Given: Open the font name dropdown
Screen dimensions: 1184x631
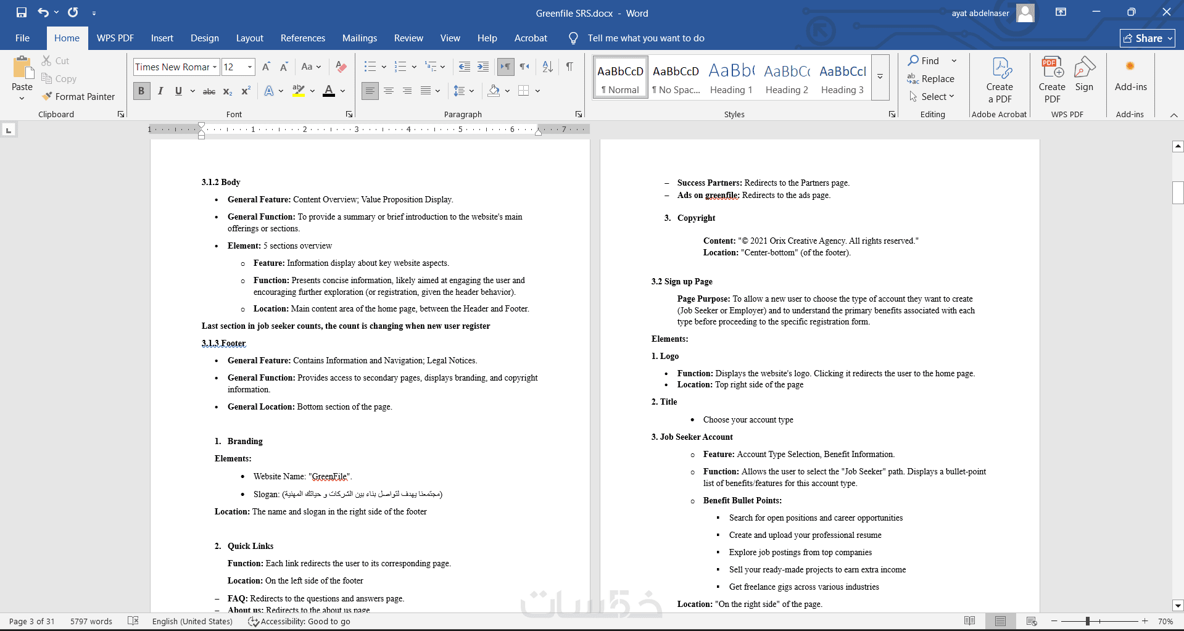Looking at the screenshot, I should pos(215,67).
